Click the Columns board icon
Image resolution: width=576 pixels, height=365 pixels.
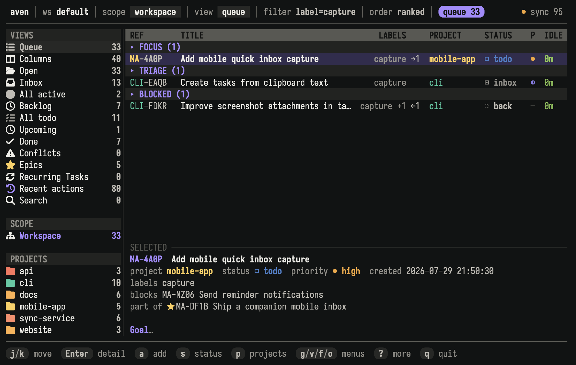point(10,59)
